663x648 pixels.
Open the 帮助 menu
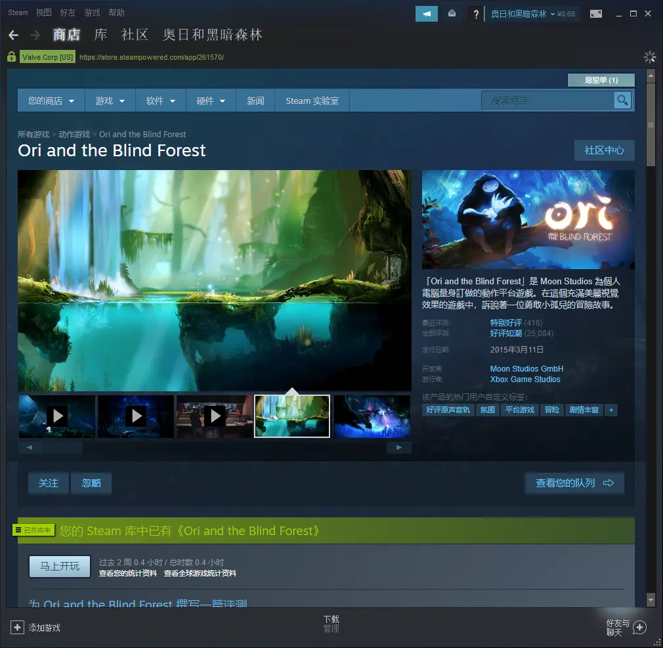coord(116,12)
